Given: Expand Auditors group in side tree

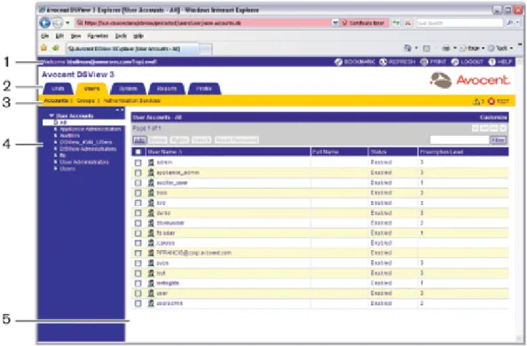Looking at the screenshot, I should (56, 136).
